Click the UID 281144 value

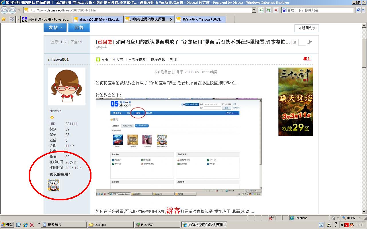71,124
